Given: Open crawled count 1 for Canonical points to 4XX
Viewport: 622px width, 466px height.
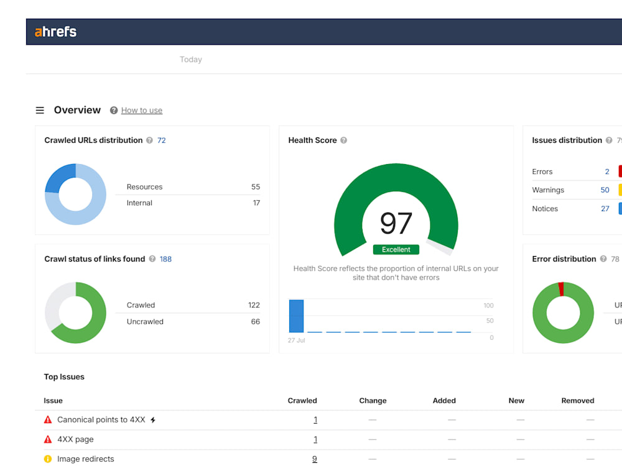Looking at the screenshot, I should point(315,419).
